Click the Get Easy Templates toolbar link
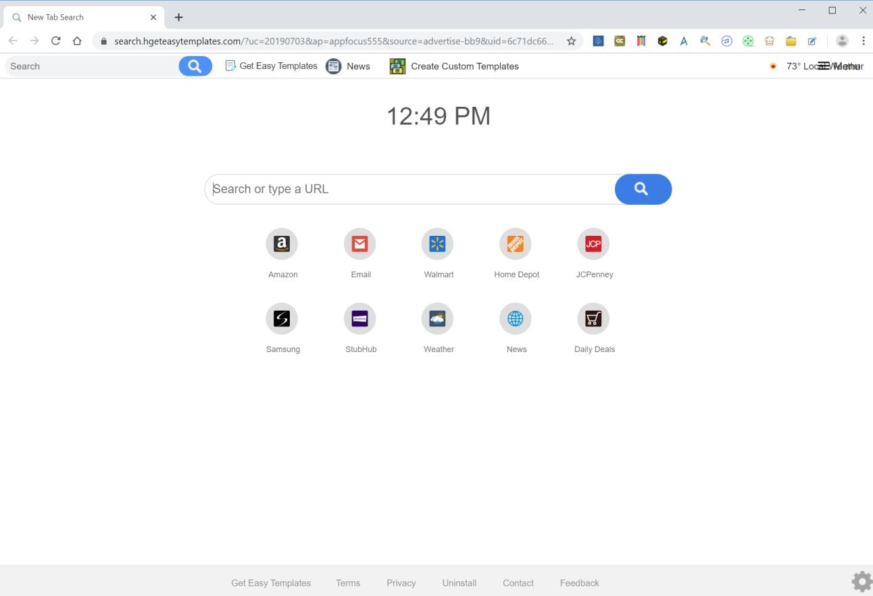873x596 pixels. coord(271,66)
